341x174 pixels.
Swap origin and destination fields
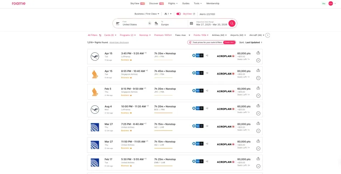149,23
